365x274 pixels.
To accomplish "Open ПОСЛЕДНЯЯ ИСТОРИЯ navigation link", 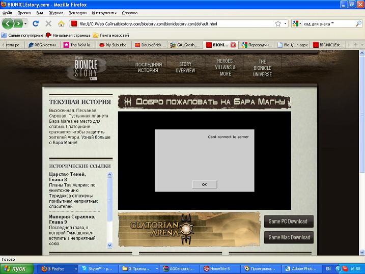I will click(x=148, y=67).
